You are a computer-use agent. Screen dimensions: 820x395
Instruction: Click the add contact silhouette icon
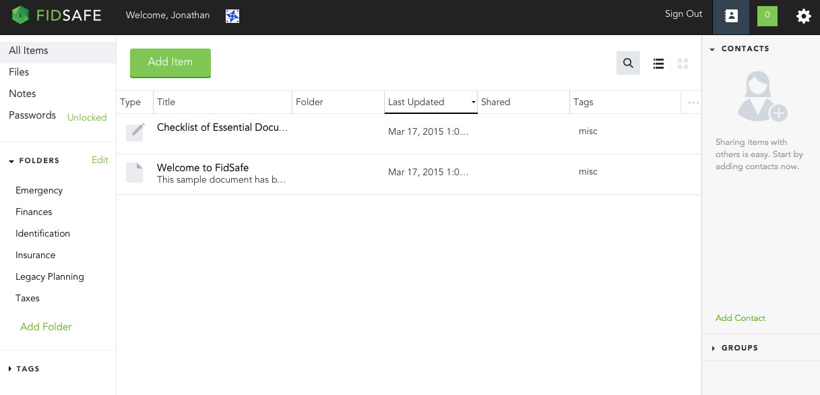[761, 97]
